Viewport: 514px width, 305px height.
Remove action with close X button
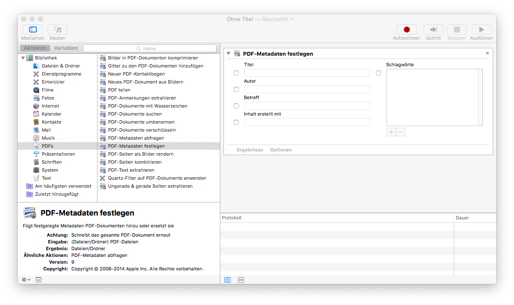(x=487, y=53)
